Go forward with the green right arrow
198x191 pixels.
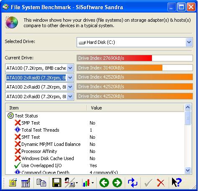(117, 183)
